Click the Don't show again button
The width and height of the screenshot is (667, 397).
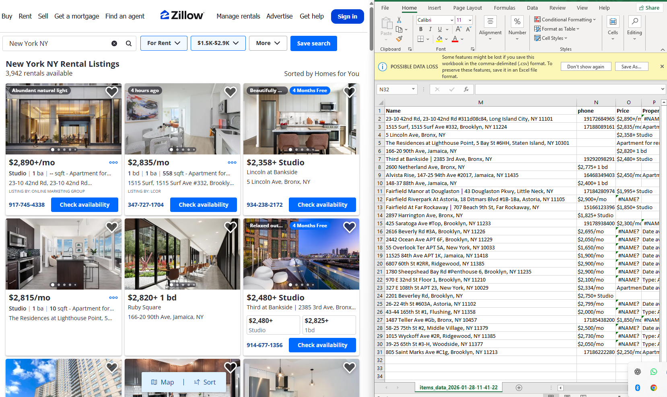(585, 67)
